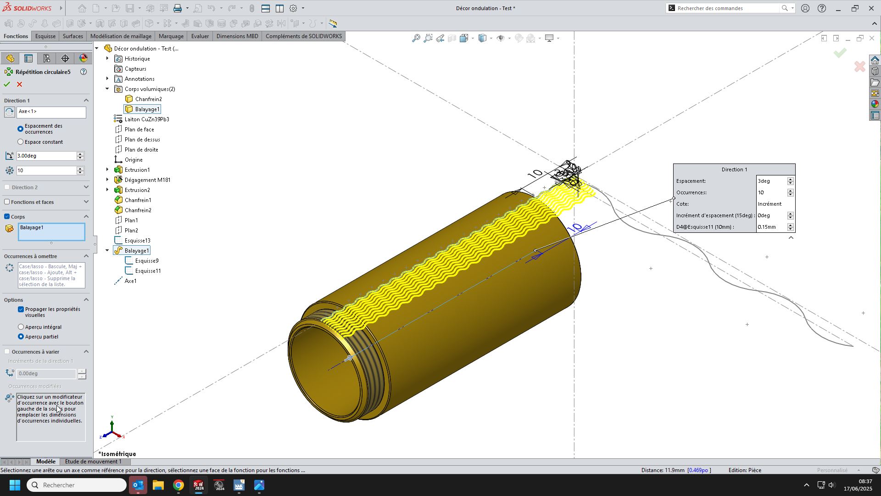Open Google Chrome from the taskbar
This screenshot has width=881, height=496.
[x=178, y=485]
